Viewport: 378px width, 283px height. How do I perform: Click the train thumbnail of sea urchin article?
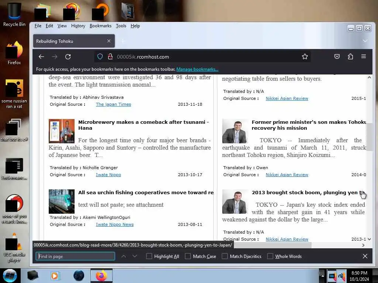click(62, 202)
